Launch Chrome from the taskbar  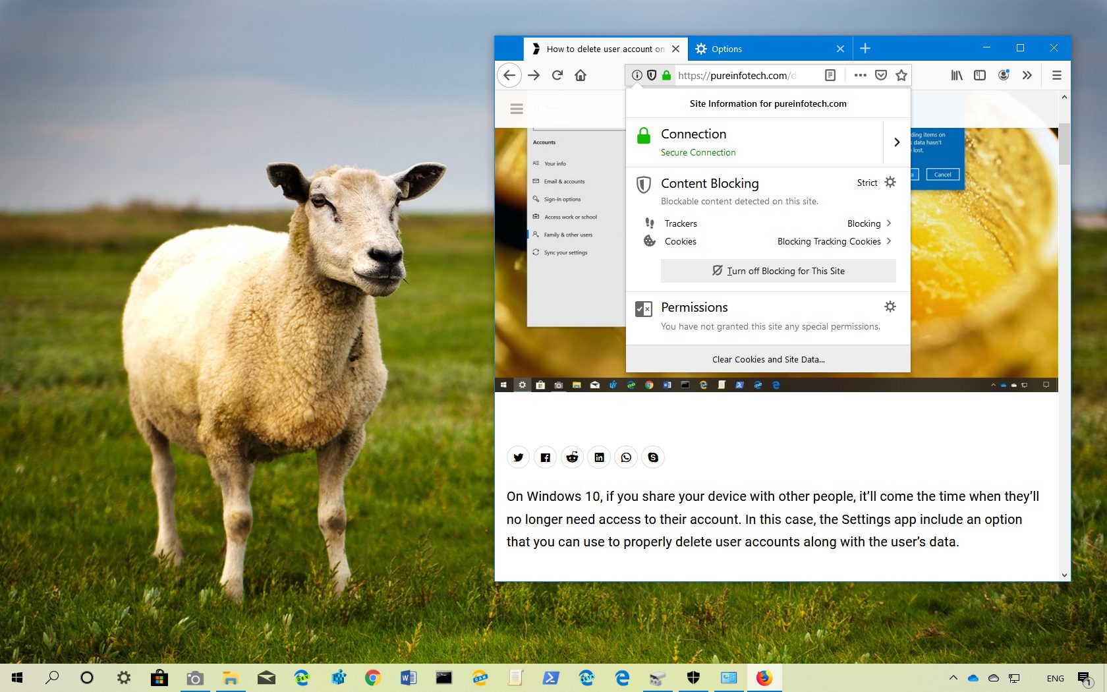(x=374, y=678)
